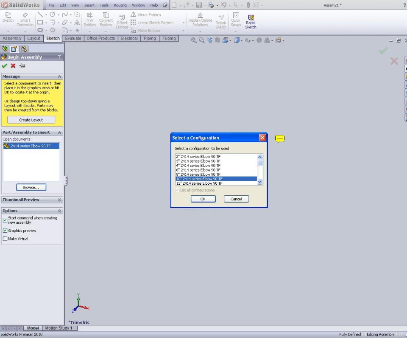Launch the Rapid Sketch tool
Screen dimensions: 407x338
tap(251, 22)
